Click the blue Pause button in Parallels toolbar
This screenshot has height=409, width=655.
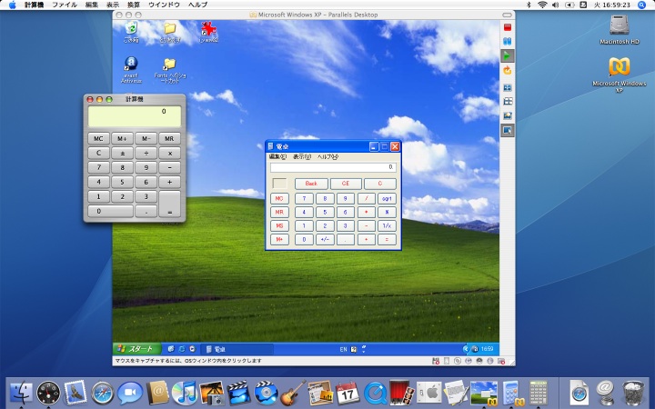(x=508, y=42)
